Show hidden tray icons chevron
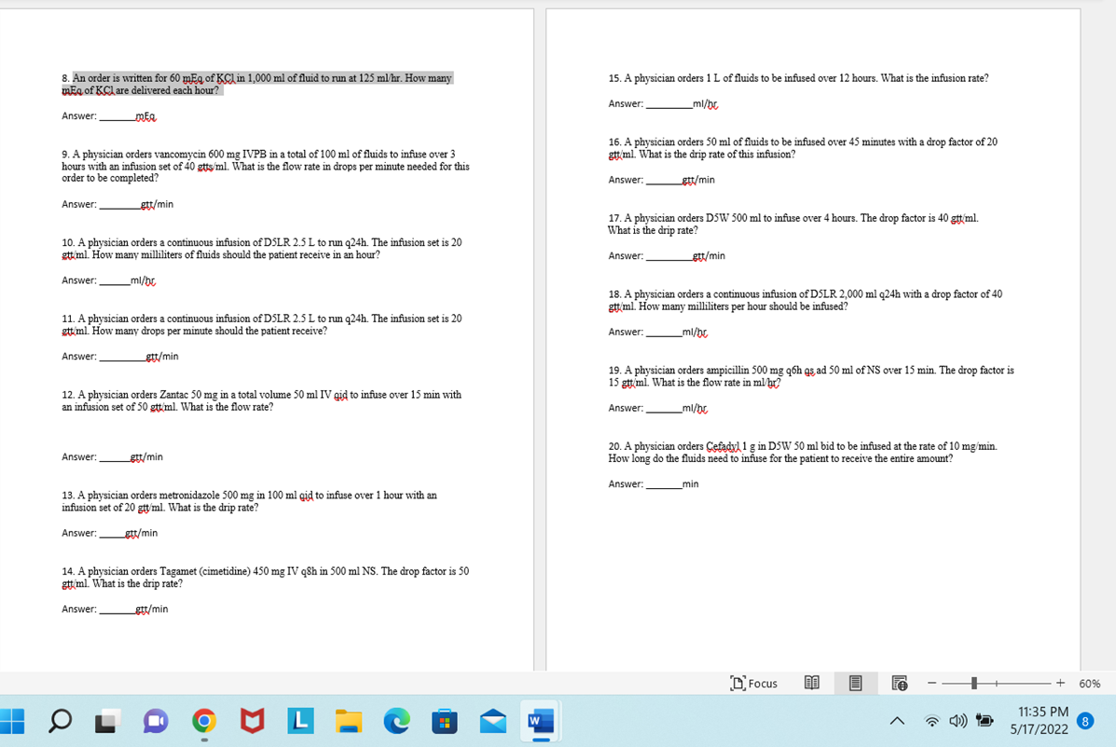Viewport: 1116px width, 747px height. pyautogui.click(x=897, y=721)
